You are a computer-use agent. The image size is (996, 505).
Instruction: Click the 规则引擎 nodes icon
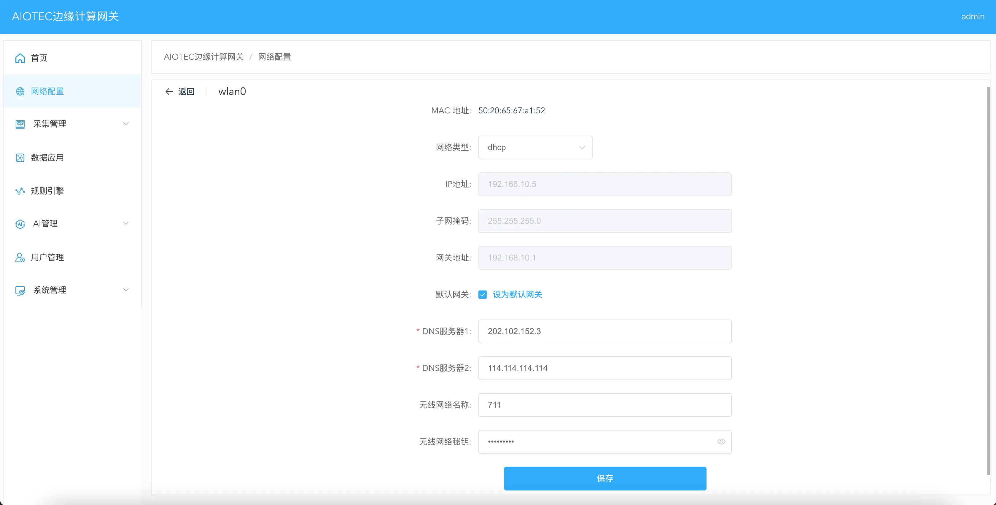tap(20, 191)
